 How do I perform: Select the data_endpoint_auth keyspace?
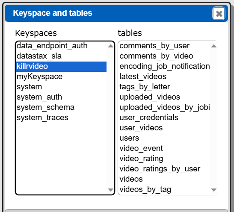coord(61,46)
